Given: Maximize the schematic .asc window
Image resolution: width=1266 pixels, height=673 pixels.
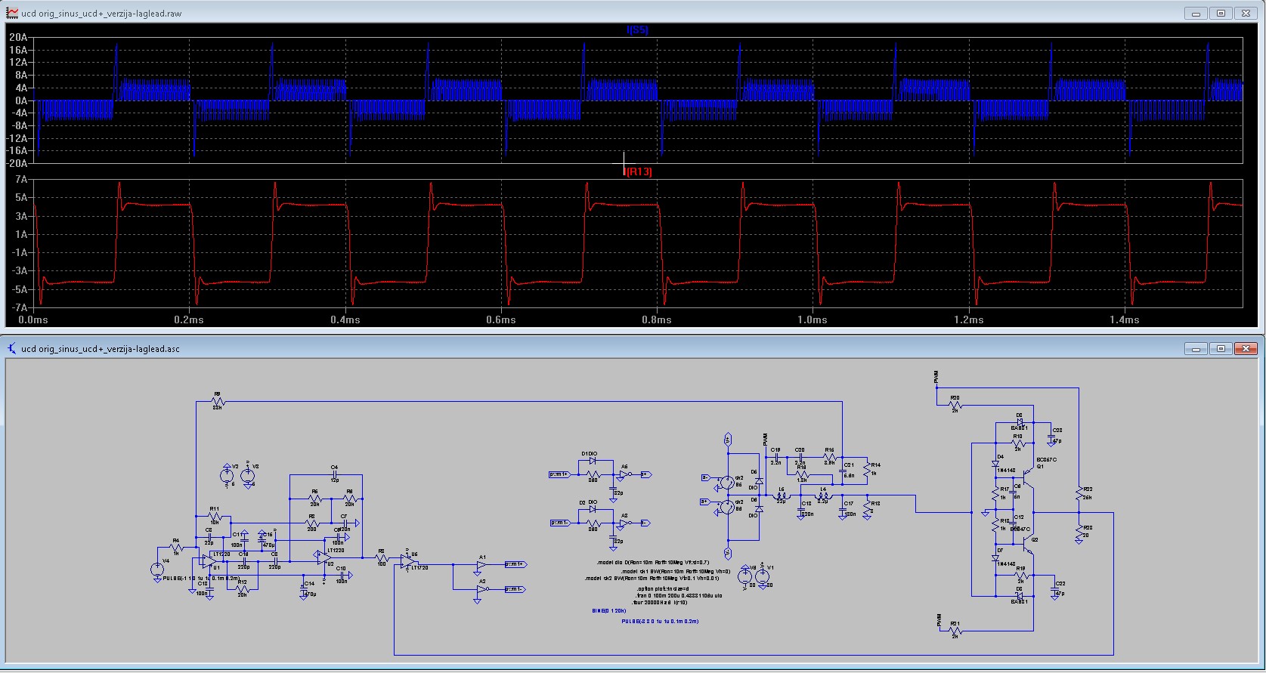Looking at the screenshot, I should (x=1221, y=348).
